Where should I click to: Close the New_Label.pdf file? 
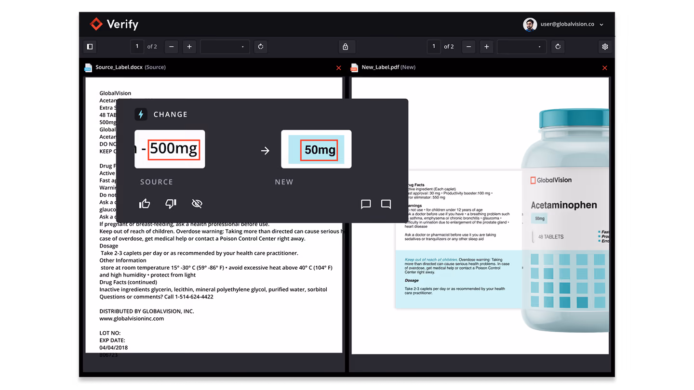[604, 68]
